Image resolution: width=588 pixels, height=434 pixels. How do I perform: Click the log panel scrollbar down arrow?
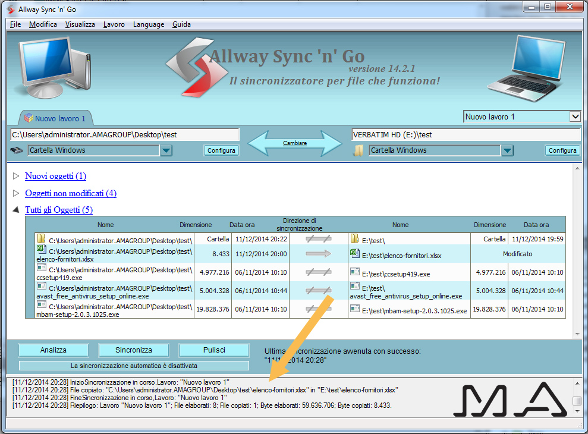coord(577,411)
